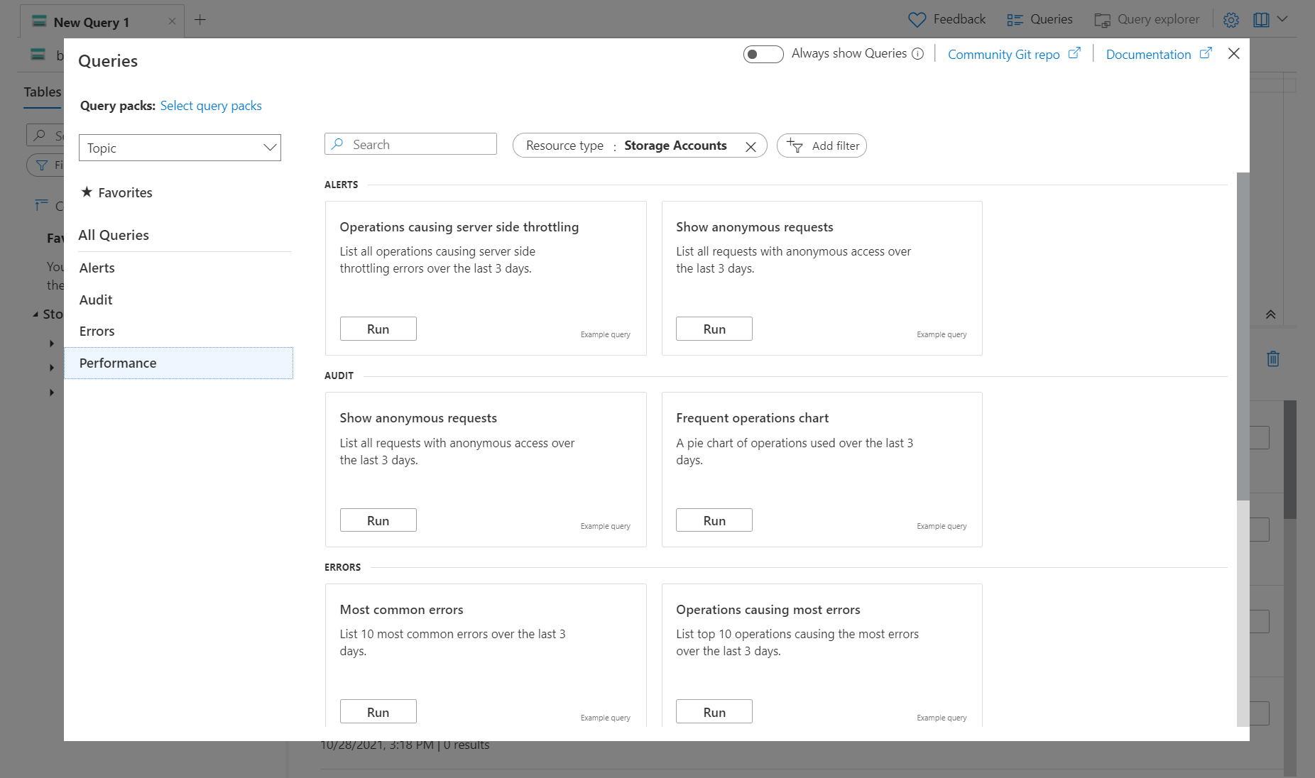Click the Favorites star icon
This screenshot has height=778, width=1315.
pos(87,192)
